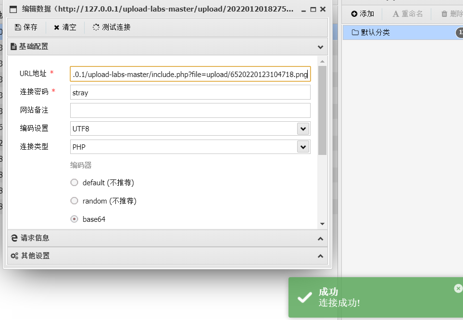
Task: Select the 默认分类 category folder
Action: click(x=403, y=32)
